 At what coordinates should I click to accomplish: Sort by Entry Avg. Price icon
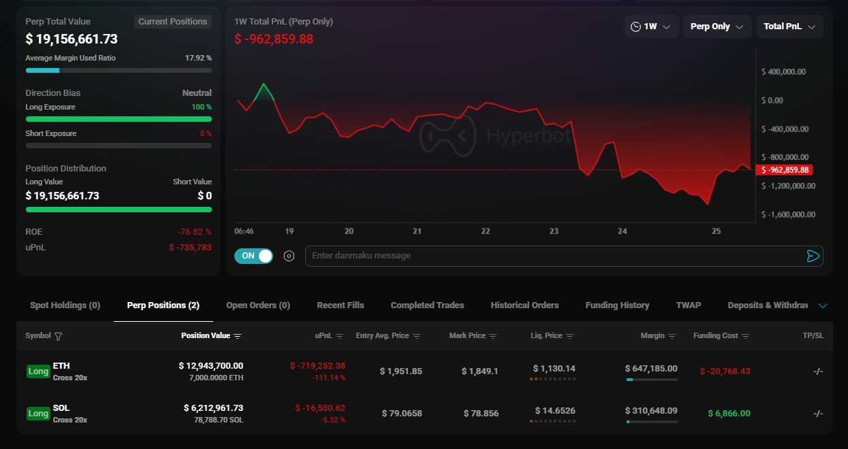[x=417, y=336]
